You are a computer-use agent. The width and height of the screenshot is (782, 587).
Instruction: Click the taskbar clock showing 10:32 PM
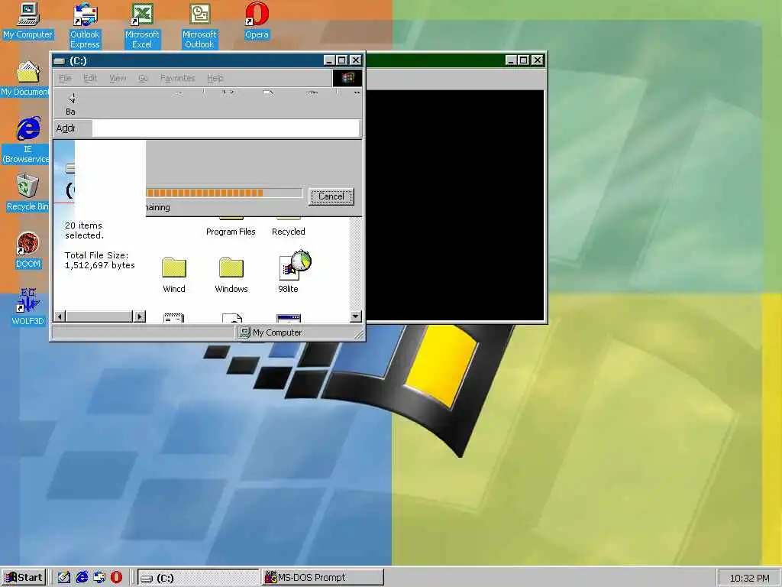749,578
